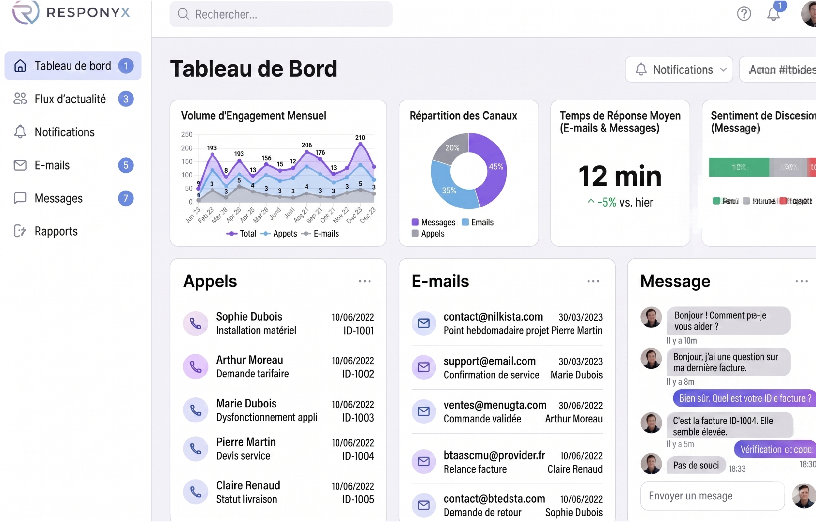Toggle Appels legend in donut chart
The width and height of the screenshot is (816, 522).
(x=428, y=234)
